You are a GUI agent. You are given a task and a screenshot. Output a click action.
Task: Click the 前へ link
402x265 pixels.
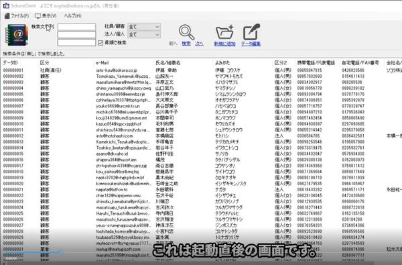(173, 44)
